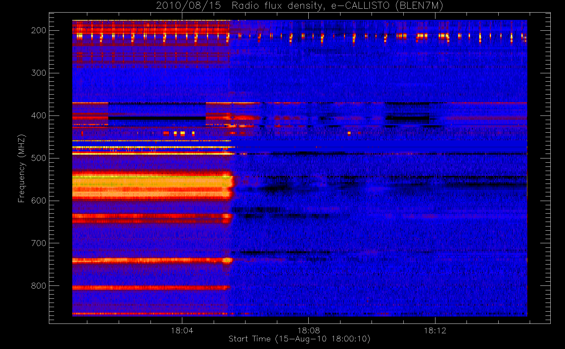Click the plot title 'Radio flux density, e-CALLISTO (BLEN7M)'
565x349 pixels.
[337, 6]
